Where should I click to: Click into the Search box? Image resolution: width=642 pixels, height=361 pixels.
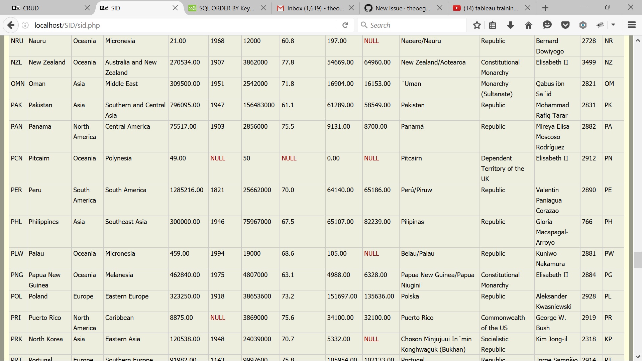(415, 25)
